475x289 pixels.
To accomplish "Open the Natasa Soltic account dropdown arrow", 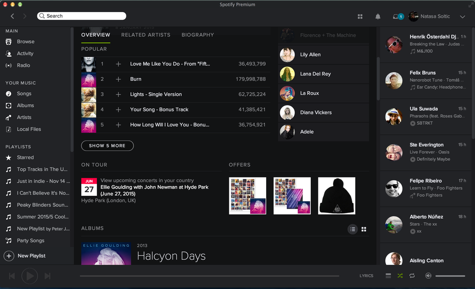I will pyautogui.click(x=462, y=16).
